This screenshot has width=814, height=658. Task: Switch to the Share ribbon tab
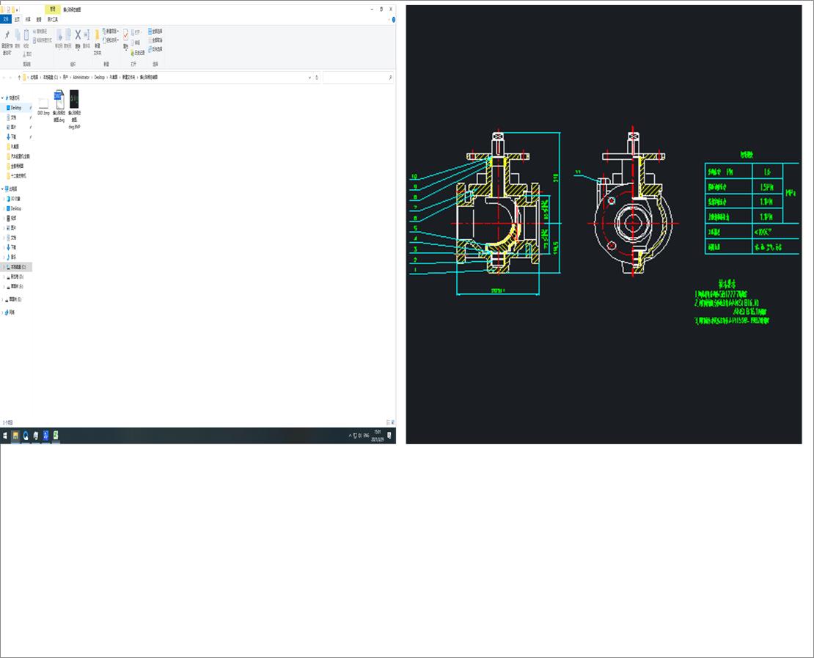click(x=28, y=19)
